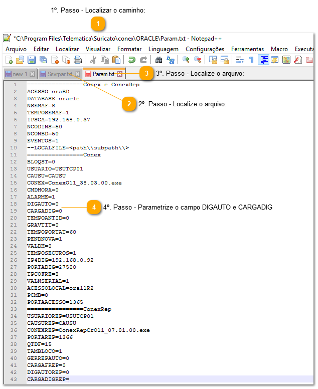
Task: Show all characters pilcrow icon
Action: pyautogui.click(x=251, y=60)
